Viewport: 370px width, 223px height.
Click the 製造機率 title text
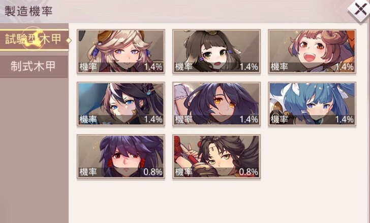click(x=28, y=11)
